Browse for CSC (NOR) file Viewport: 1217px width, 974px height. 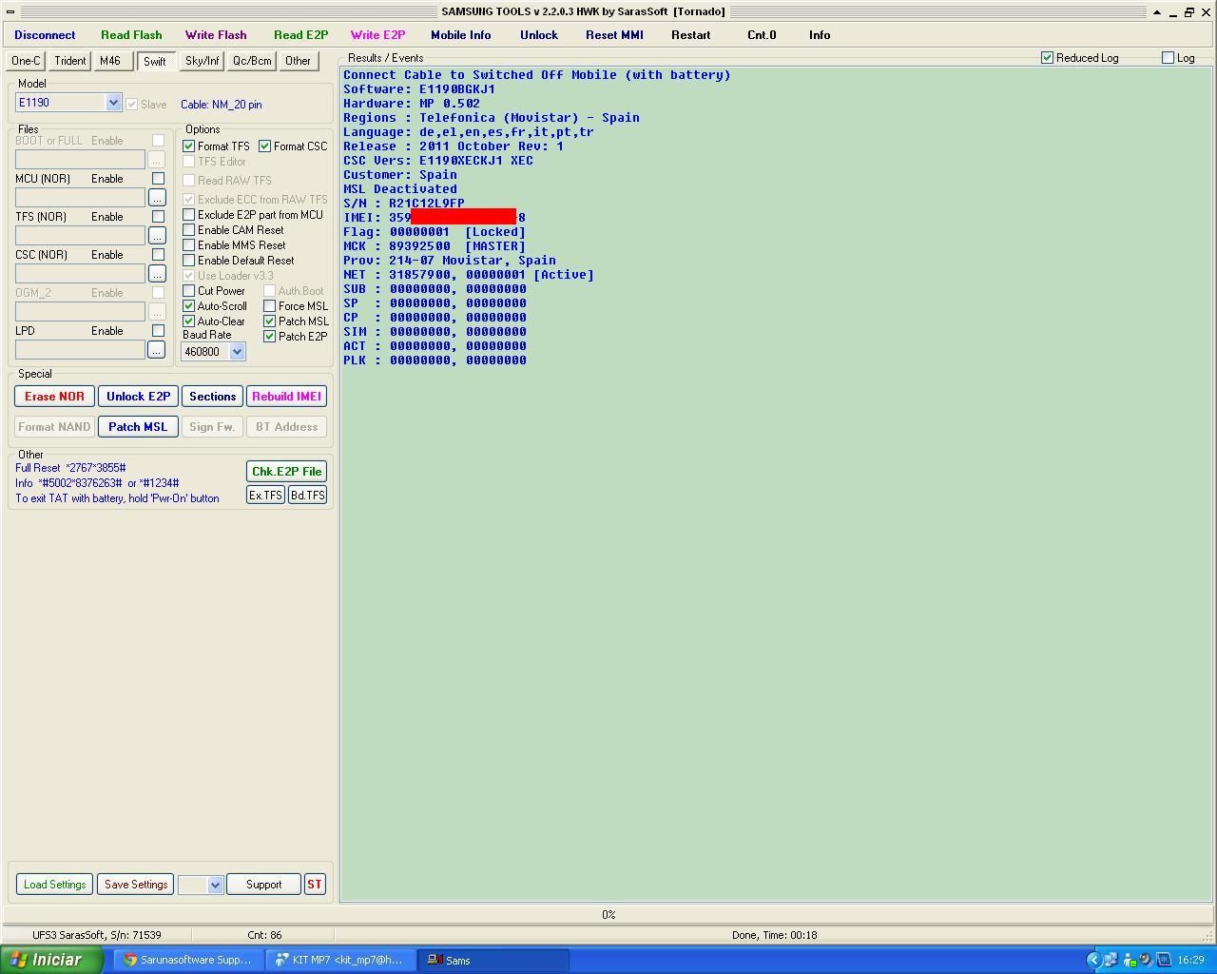click(x=157, y=274)
